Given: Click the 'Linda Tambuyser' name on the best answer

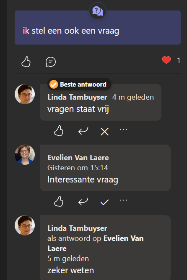Looking at the screenshot, I should click(x=77, y=97).
